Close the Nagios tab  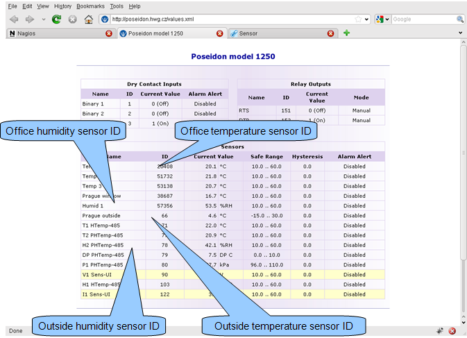click(109, 33)
